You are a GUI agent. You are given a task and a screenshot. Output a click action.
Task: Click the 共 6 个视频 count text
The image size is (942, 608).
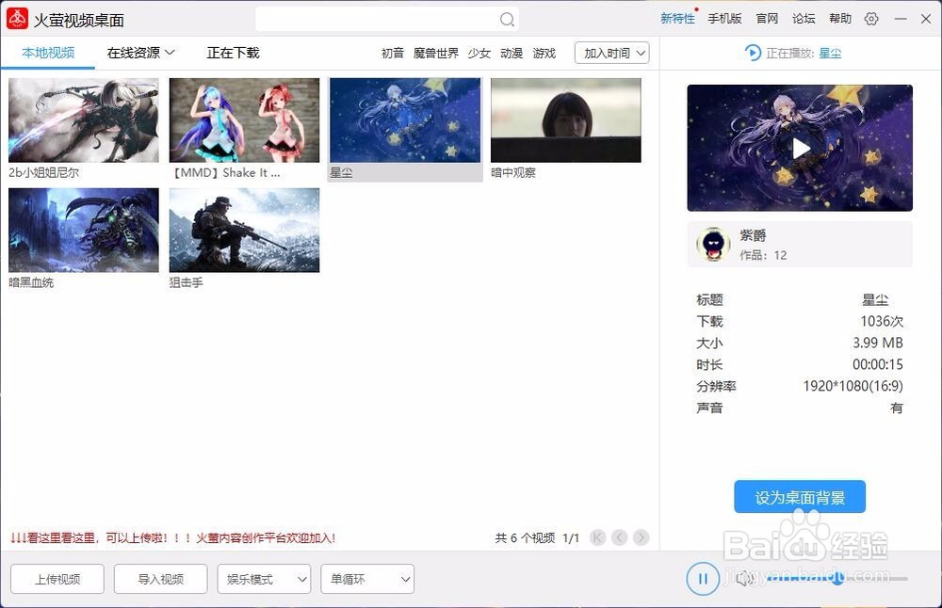[525, 537]
